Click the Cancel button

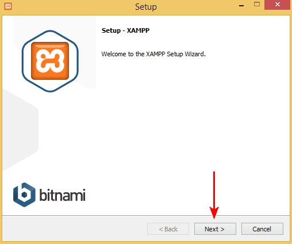tap(262, 228)
